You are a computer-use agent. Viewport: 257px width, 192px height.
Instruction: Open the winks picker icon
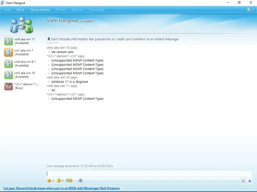pyautogui.click(x=59, y=180)
